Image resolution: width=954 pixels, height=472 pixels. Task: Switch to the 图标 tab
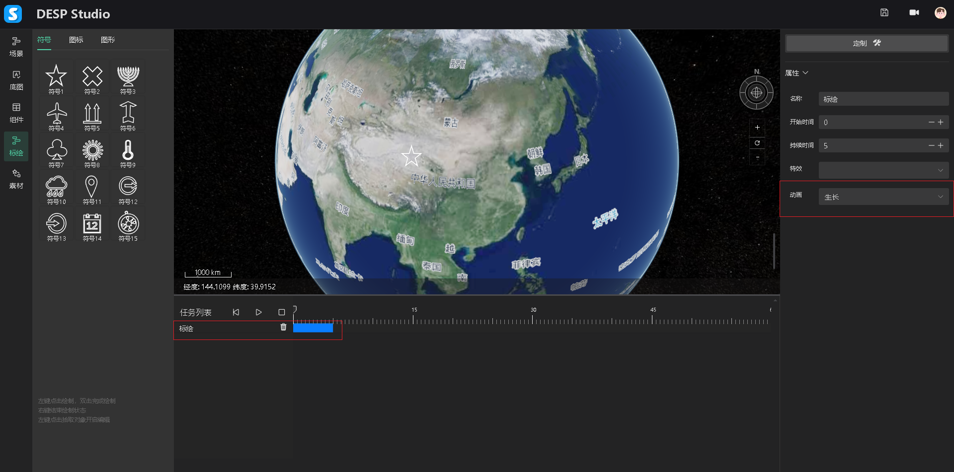pos(76,40)
